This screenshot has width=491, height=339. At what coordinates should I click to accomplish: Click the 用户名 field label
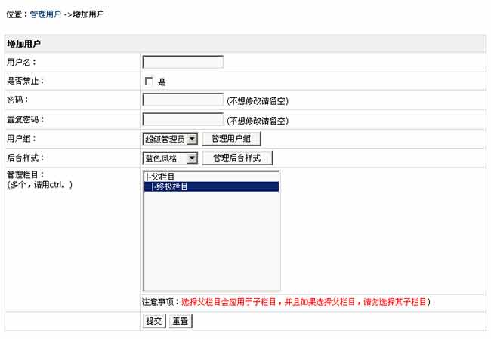21,62
